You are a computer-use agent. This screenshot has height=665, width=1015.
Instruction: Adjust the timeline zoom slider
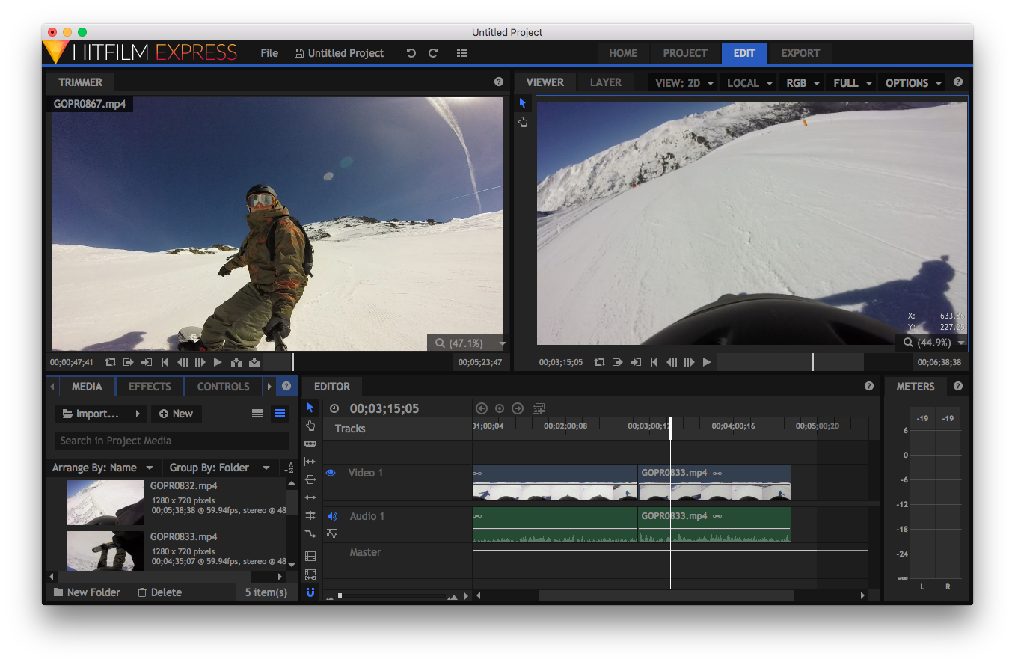pos(393,596)
